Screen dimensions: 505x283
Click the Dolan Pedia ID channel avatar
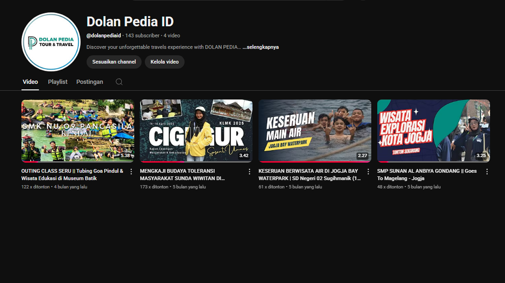point(51,42)
